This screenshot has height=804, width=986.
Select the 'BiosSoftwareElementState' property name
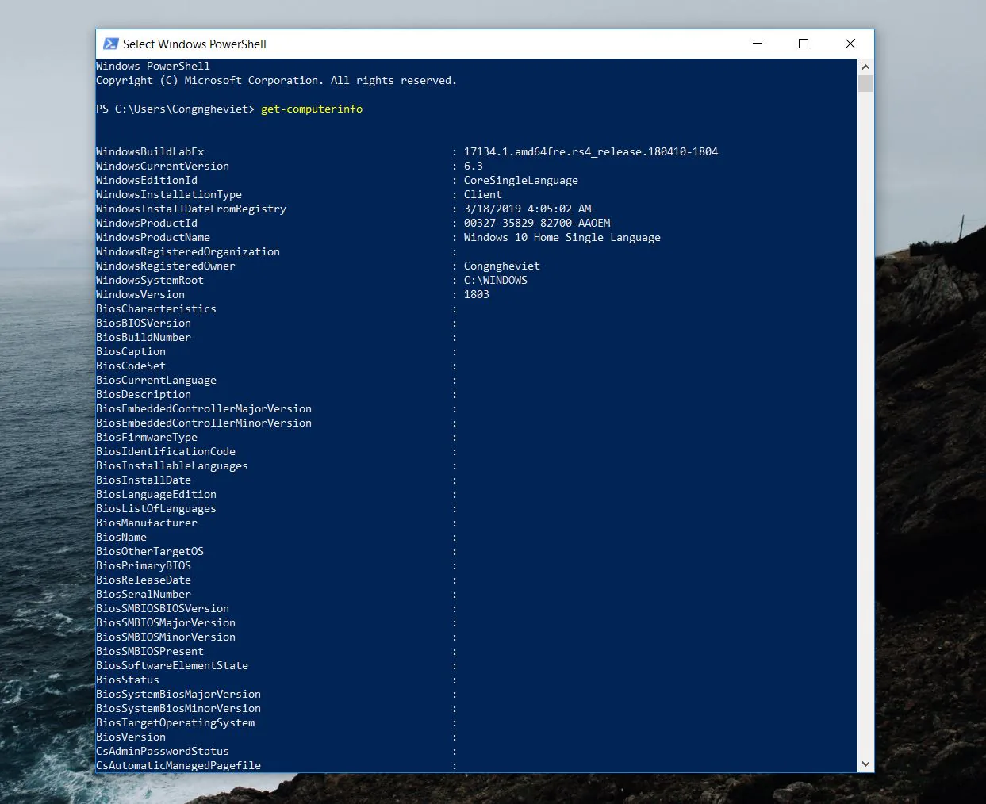coord(172,666)
